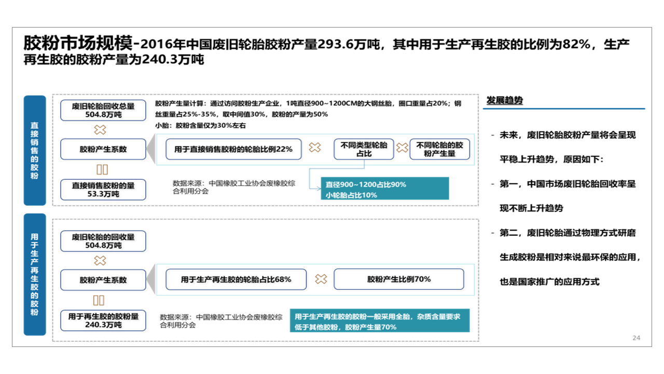Click the slide title 胶粉市场规模

point(78,44)
